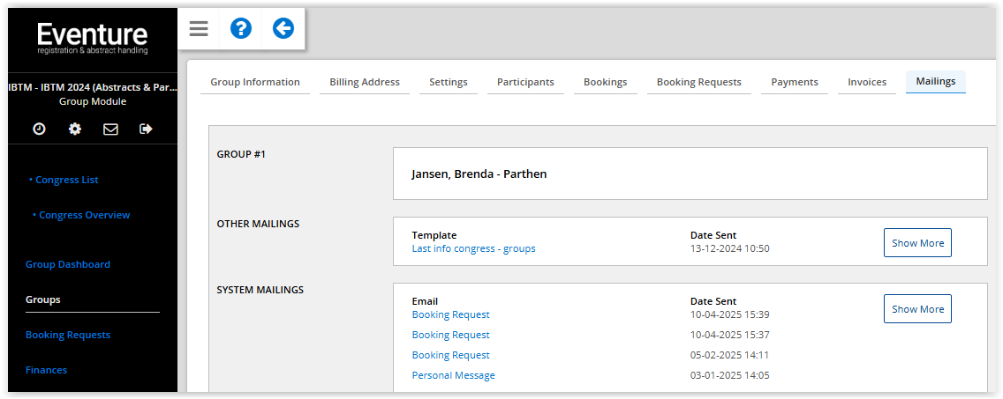The height and width of the screenshot is (399, 1003).
Task: Open the help question mark icon
Action: click(240, 29)
